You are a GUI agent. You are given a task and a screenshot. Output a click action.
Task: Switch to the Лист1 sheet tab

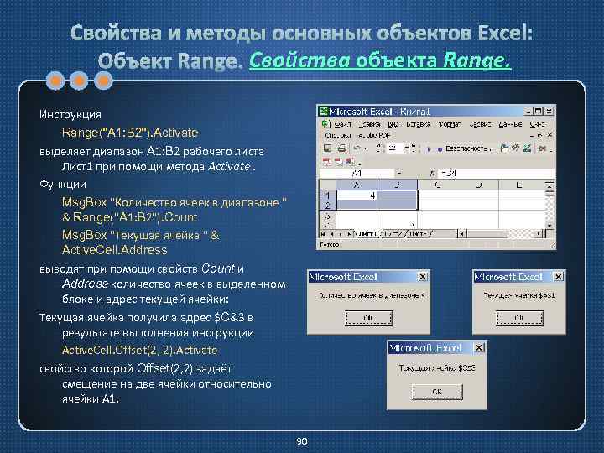pyautogui.click(x=367, y=233)
